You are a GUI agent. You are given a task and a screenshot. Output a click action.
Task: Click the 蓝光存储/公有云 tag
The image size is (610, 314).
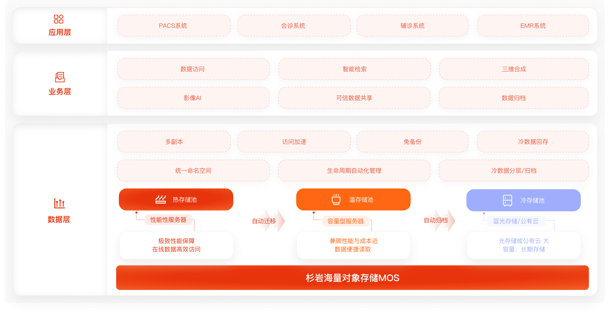516,221
